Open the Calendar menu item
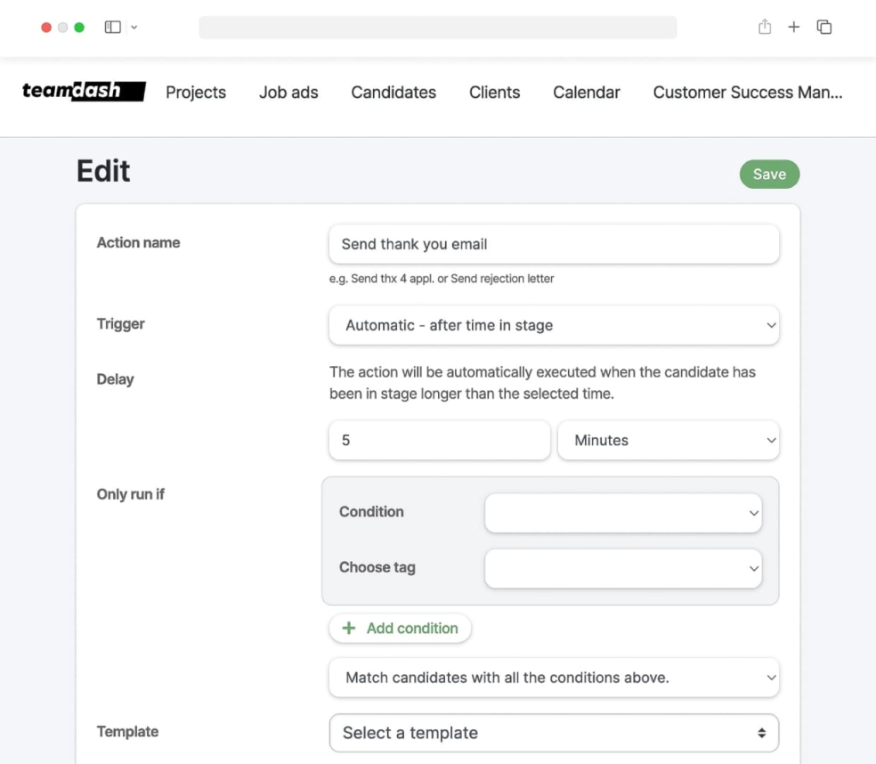 pos(587,93)
